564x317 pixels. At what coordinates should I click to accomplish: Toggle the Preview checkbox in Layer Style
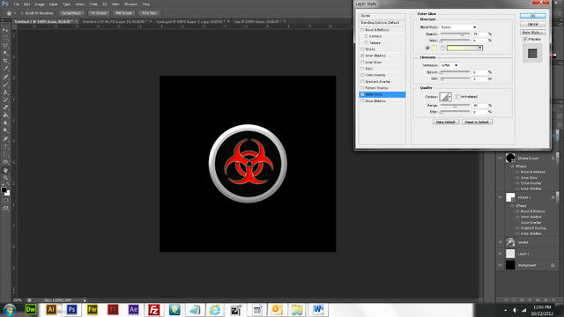525,39
